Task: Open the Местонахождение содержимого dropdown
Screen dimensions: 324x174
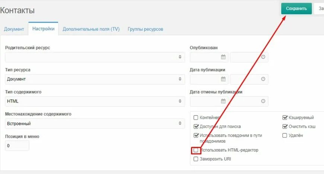Action: (x=95, y=124)
